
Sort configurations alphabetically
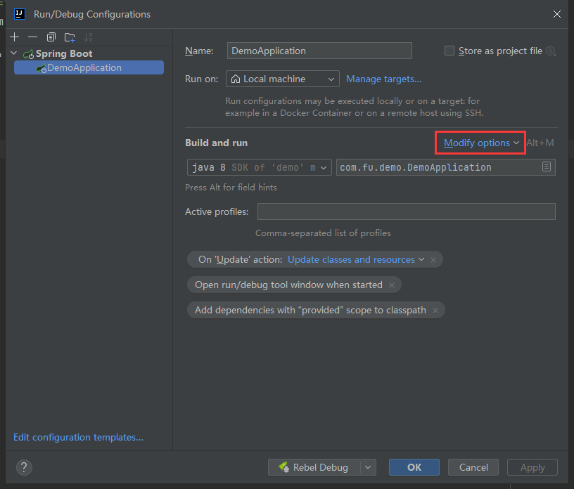(87, 37)
